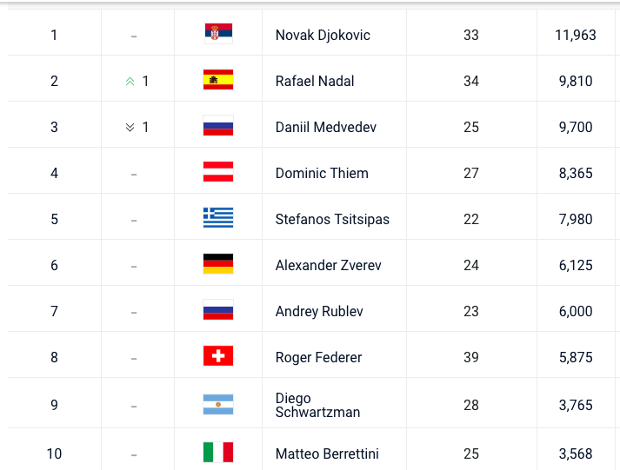Click on Roger Federer's name
The image size is (620, 470).
tap(319, 357)
